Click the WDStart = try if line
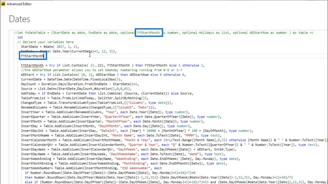The image size is (328, 184). click(103, 75)
